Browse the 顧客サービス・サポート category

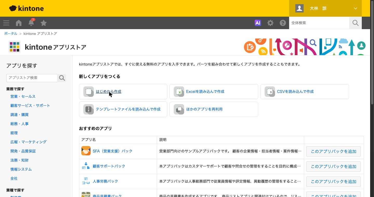tap(30, 105)
